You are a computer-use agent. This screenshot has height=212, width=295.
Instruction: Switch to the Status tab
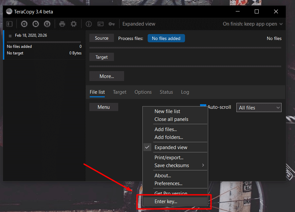click(x=166, y=92)
